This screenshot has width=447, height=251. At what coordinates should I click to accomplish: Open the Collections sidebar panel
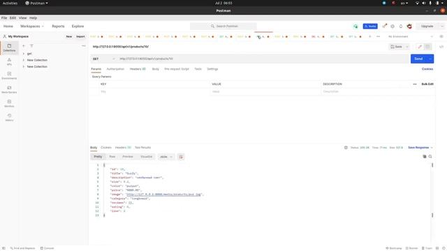pos(9,47)
